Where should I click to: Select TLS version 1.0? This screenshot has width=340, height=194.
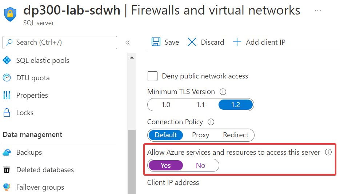click(x=166, y=105)
